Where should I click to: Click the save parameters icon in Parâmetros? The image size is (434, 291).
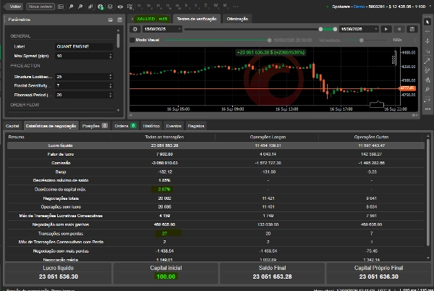[x=120, y=20]
